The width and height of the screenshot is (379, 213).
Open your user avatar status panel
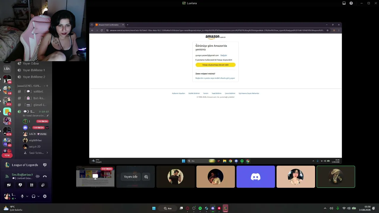click(x=7, y=196)
